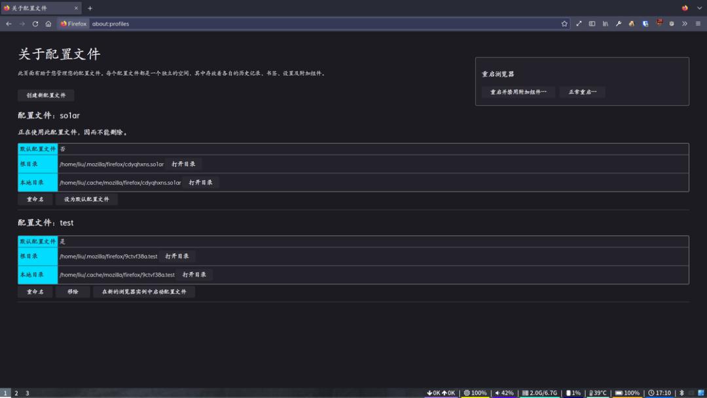Open the list all tabs dropdown arrow

(x=699, y=8)
